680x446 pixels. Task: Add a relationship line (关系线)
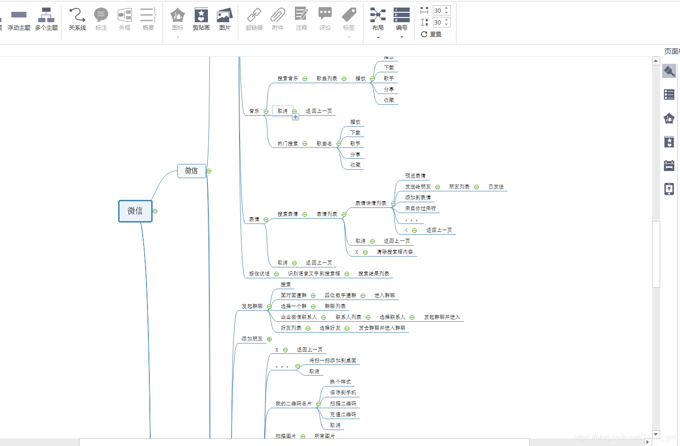point(77,19)
